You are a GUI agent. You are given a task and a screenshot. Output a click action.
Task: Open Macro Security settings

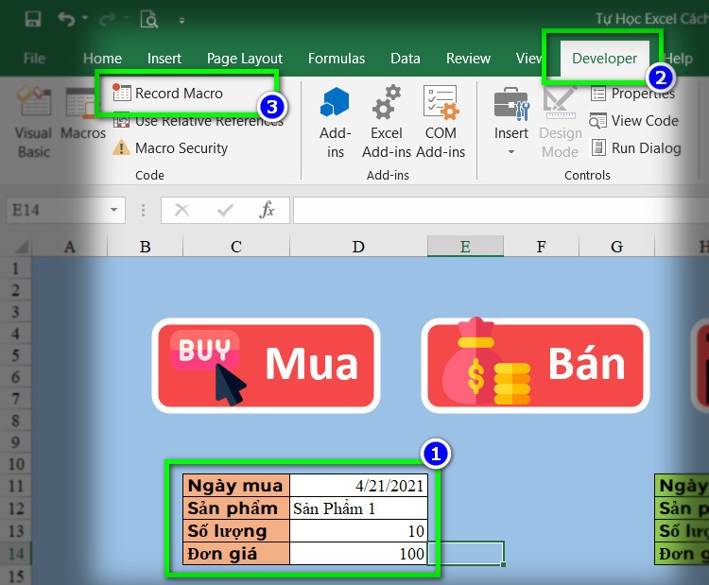(170, 147)
